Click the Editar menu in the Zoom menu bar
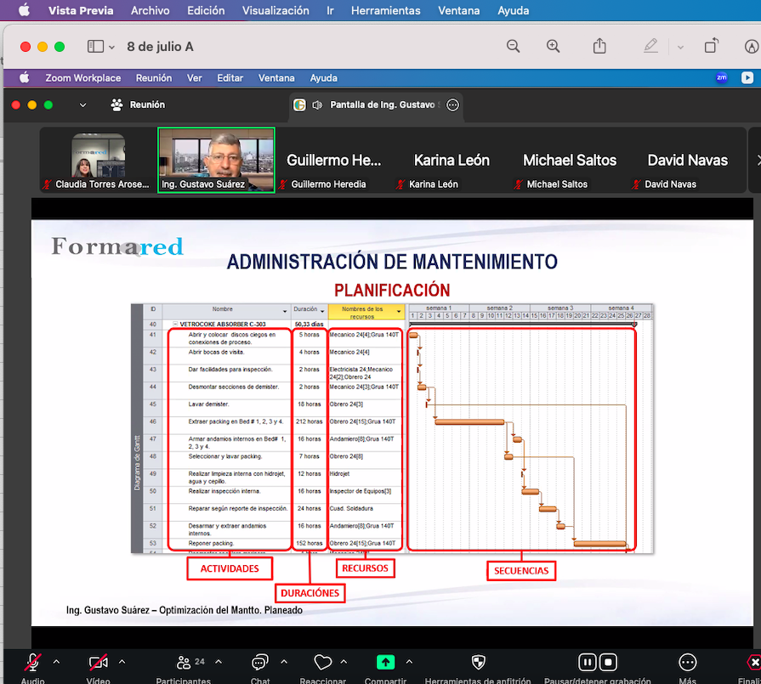Image resolution: width=761 pixels, height=684 pixels. [x=230, y=77]
